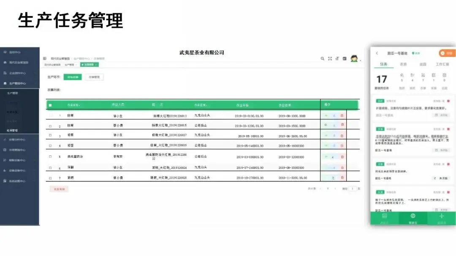456x256 pixels.
Task: Go to the next page in pagination
Action: (335, 189)
